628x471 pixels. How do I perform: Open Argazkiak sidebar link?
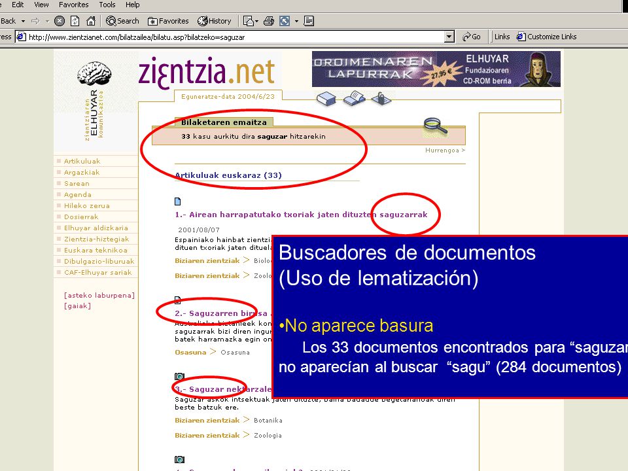tap(82, 172)
